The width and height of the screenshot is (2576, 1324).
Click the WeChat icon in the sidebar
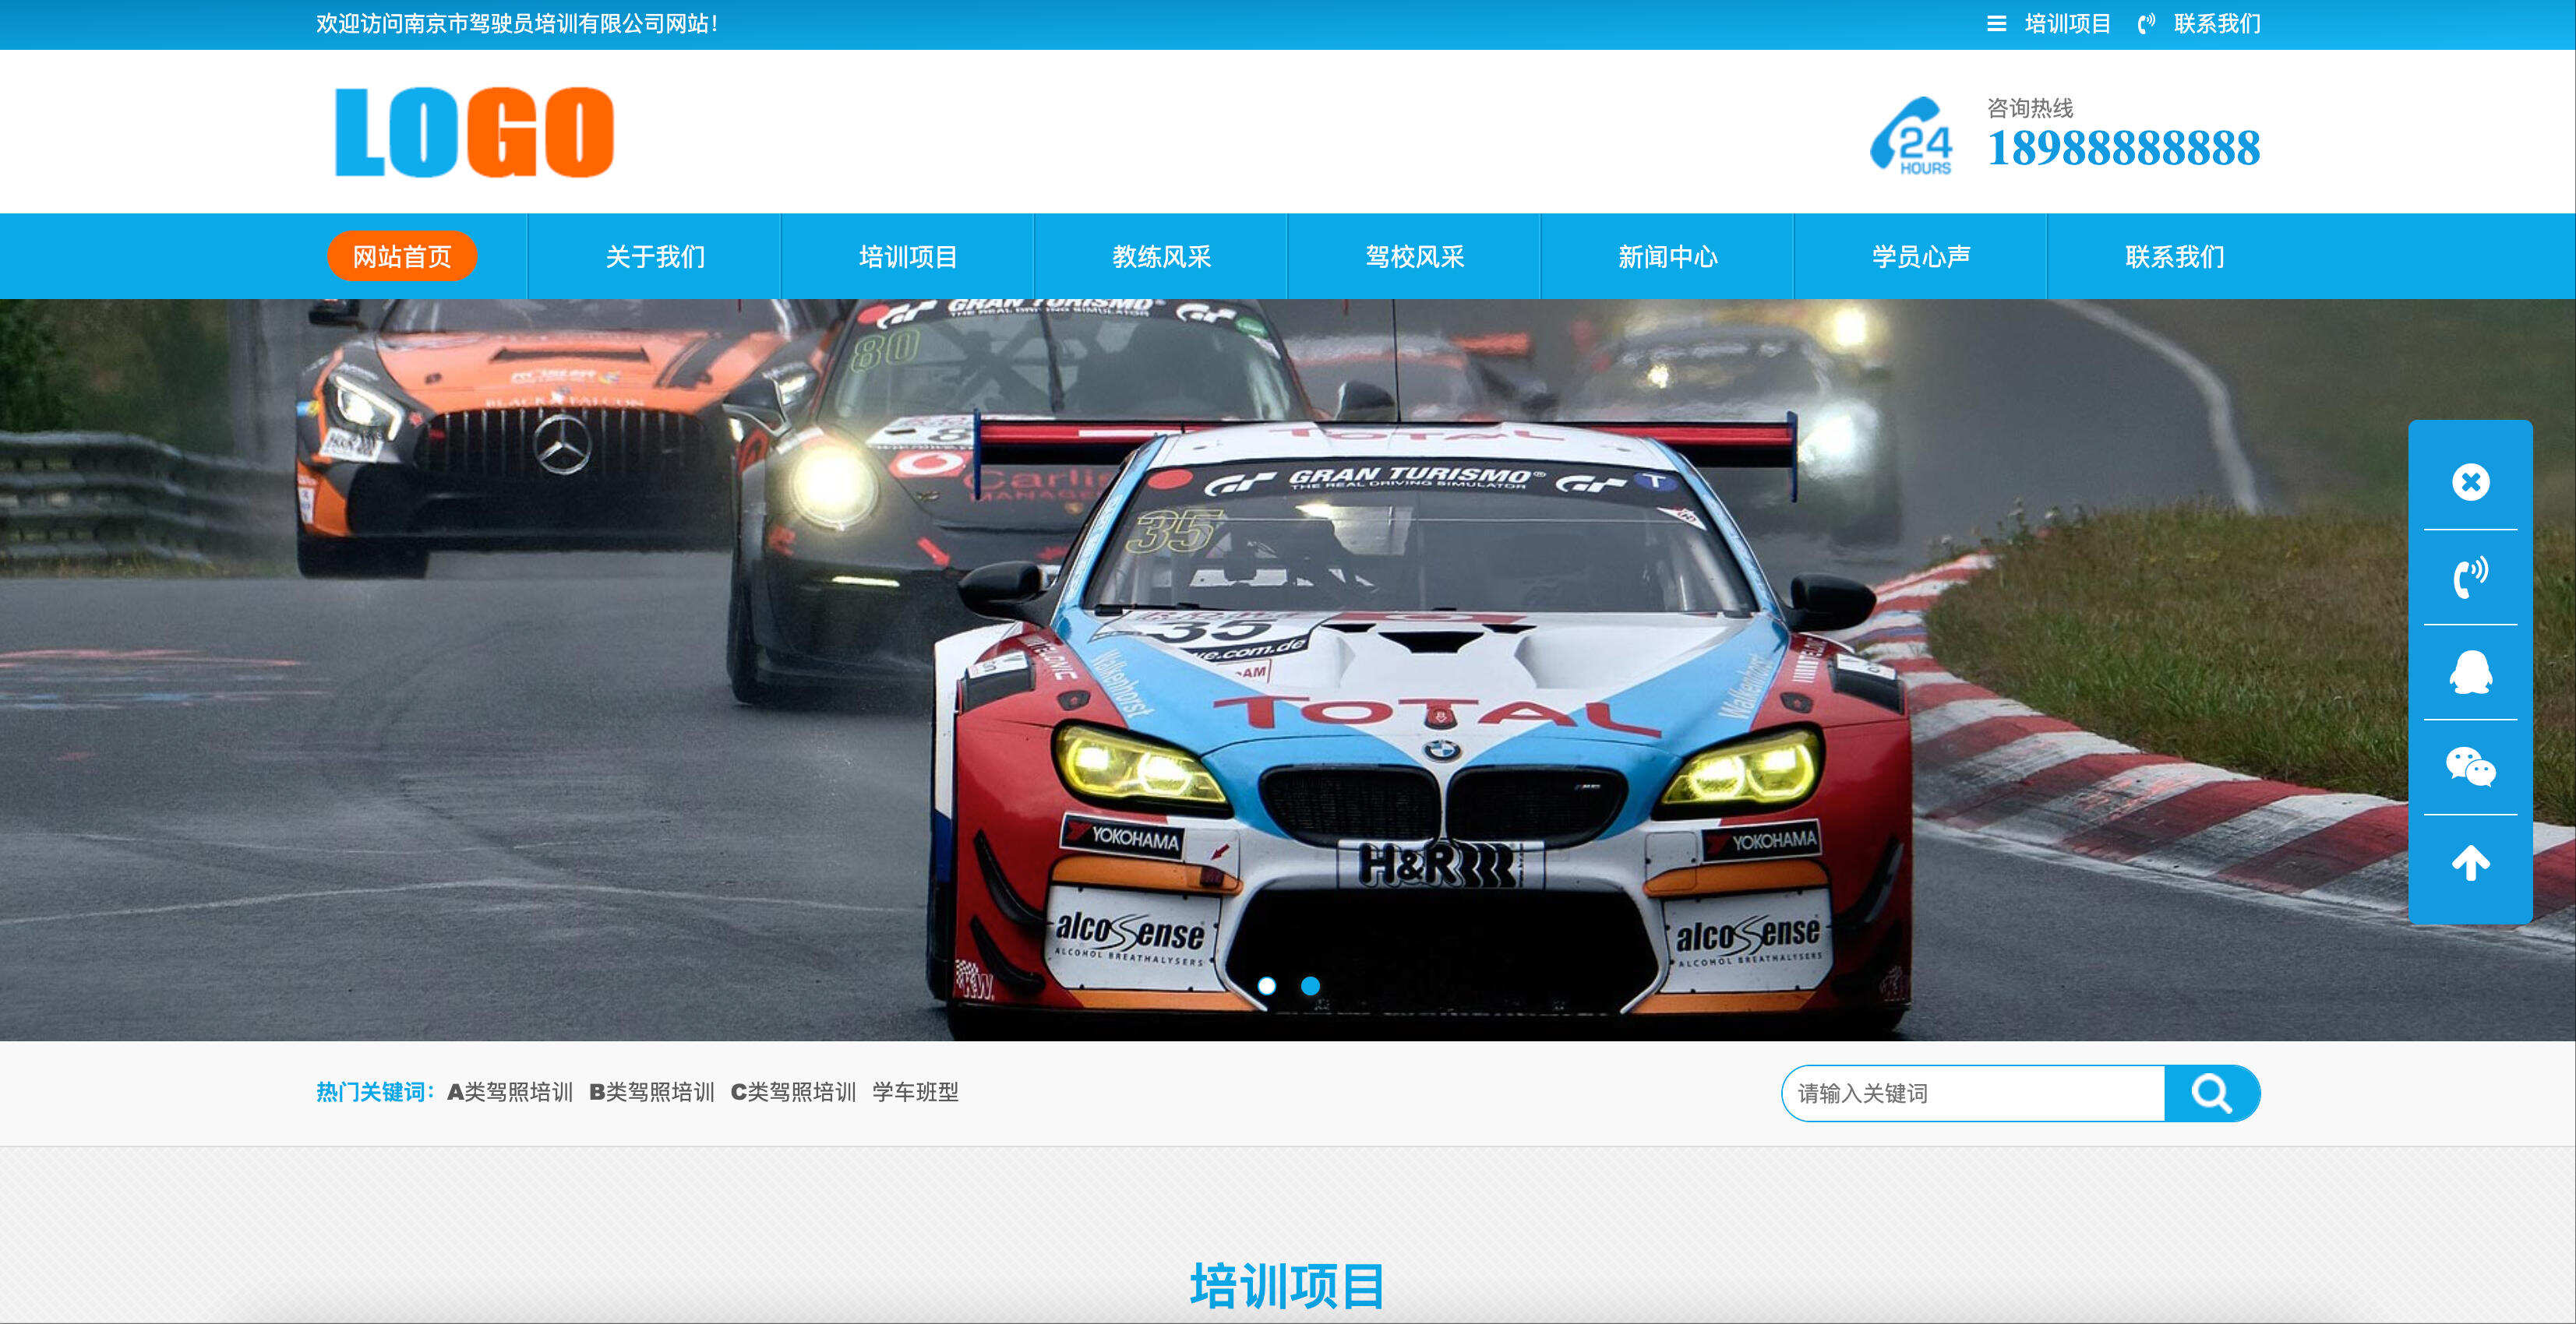tap(2469, 767)
